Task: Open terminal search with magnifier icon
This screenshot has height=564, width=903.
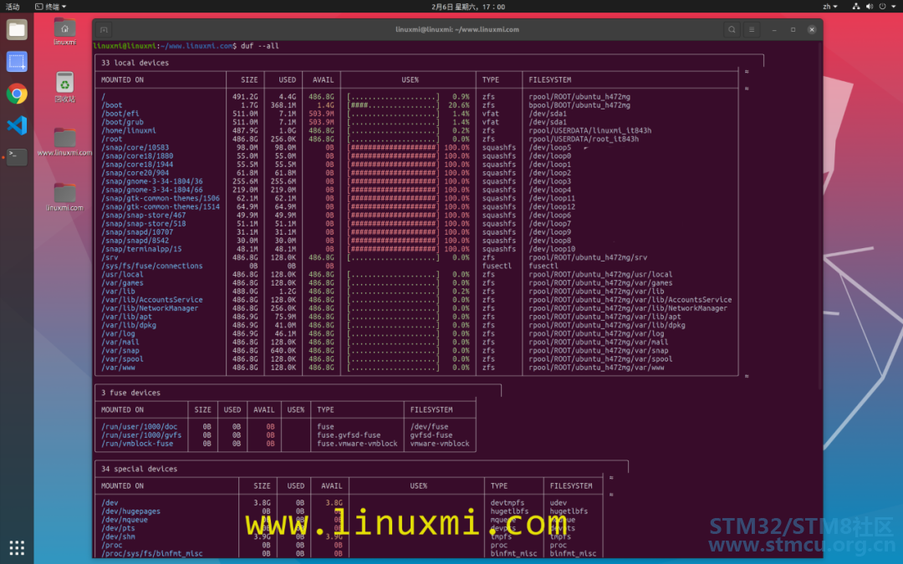Action: pyautogui.click(x=732, y=29)
